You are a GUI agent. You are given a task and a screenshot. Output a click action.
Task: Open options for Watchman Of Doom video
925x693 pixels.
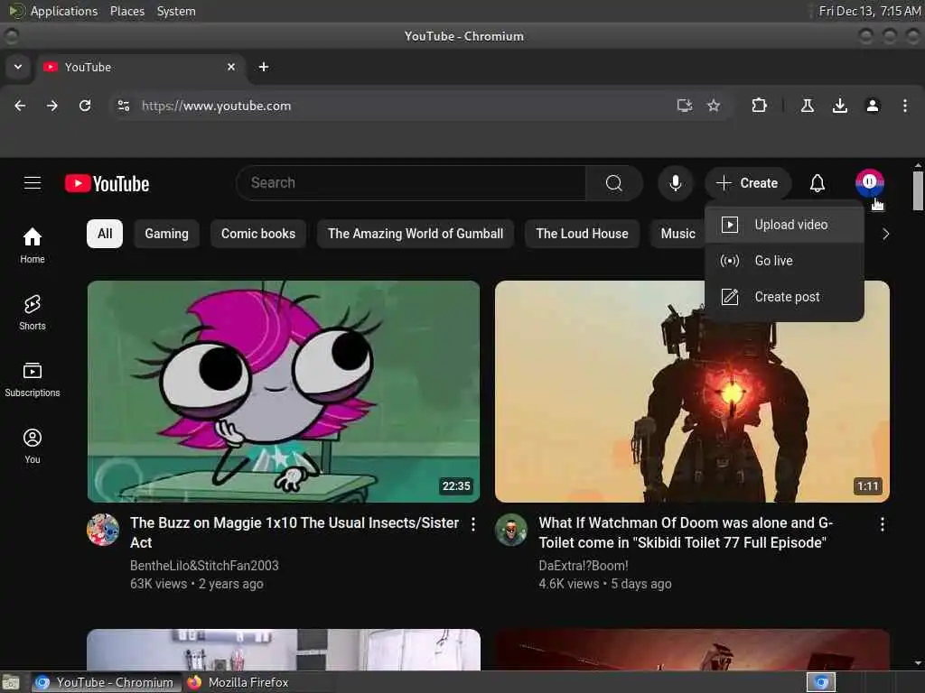coord(882,524)
